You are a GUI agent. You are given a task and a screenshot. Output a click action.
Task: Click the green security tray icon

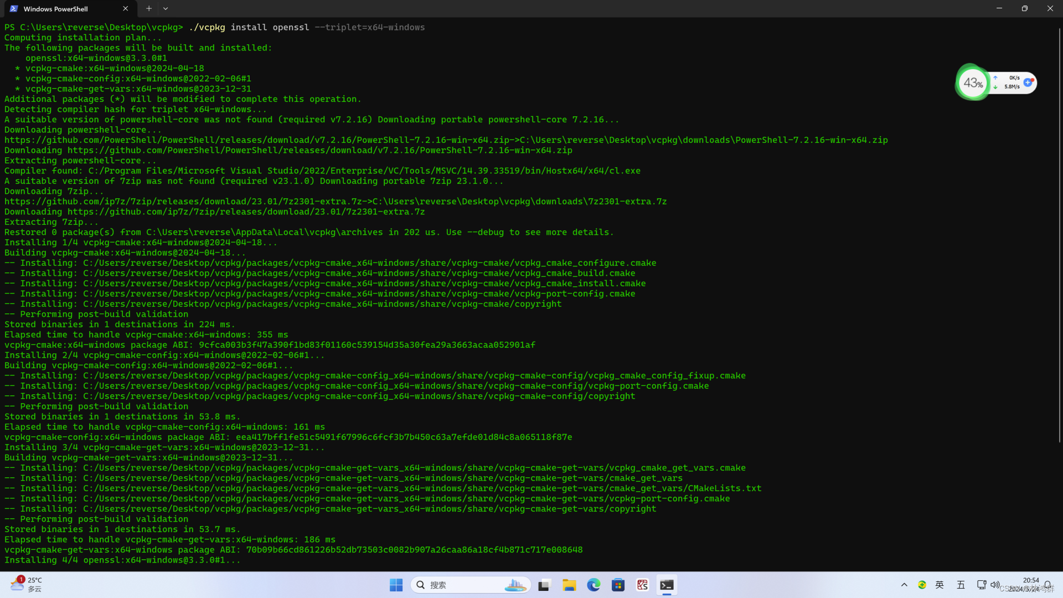[x=922, y=585]
